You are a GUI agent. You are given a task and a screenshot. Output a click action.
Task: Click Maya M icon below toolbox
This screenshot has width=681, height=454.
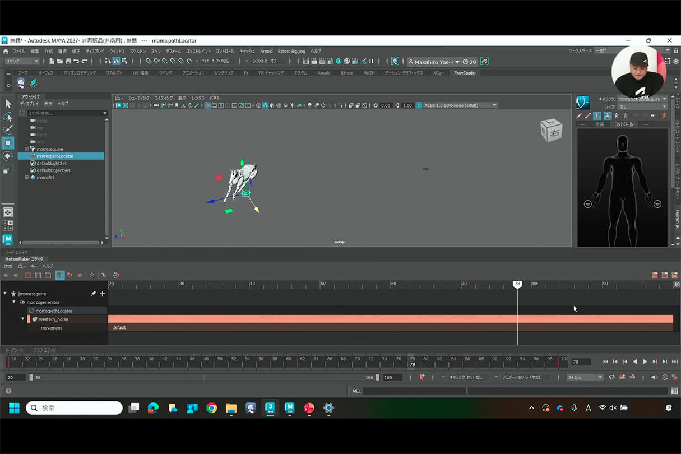[x=8, y=239]
